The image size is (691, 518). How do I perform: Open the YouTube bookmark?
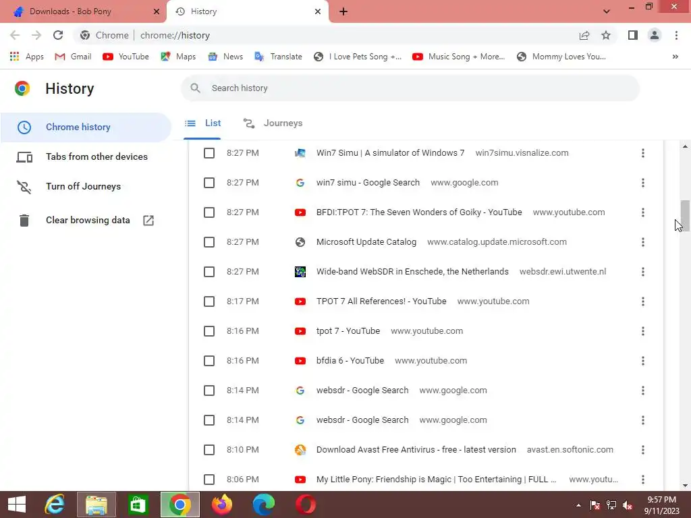click(x=126, y=57)
